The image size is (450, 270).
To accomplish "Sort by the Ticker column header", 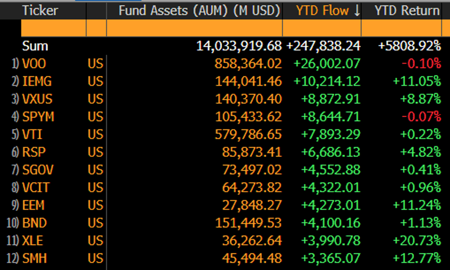I will tap(39, 10).
